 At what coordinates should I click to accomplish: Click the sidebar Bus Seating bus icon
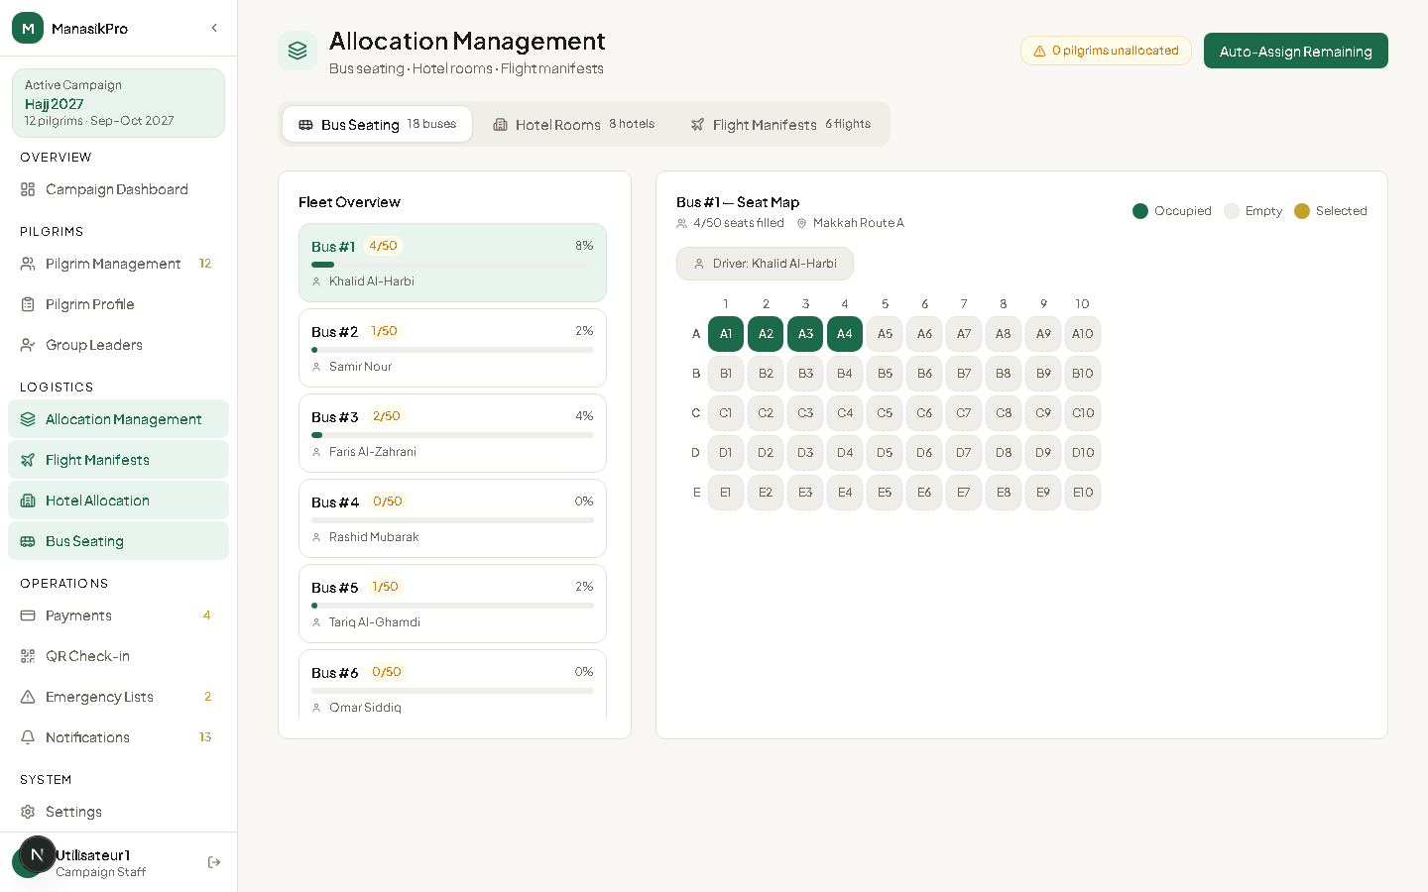[x=28, y=541]
